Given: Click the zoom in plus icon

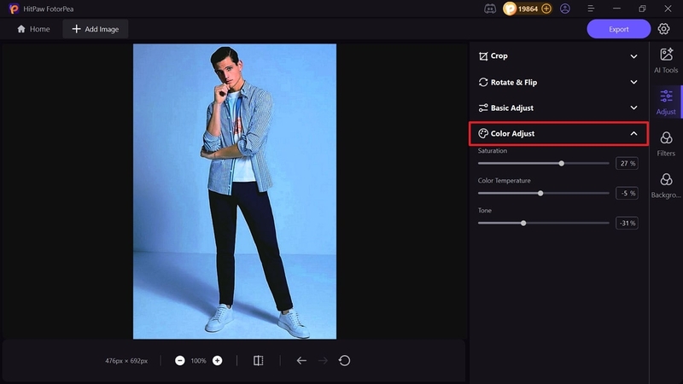Looking at the screenshot, I should point(218,360).
